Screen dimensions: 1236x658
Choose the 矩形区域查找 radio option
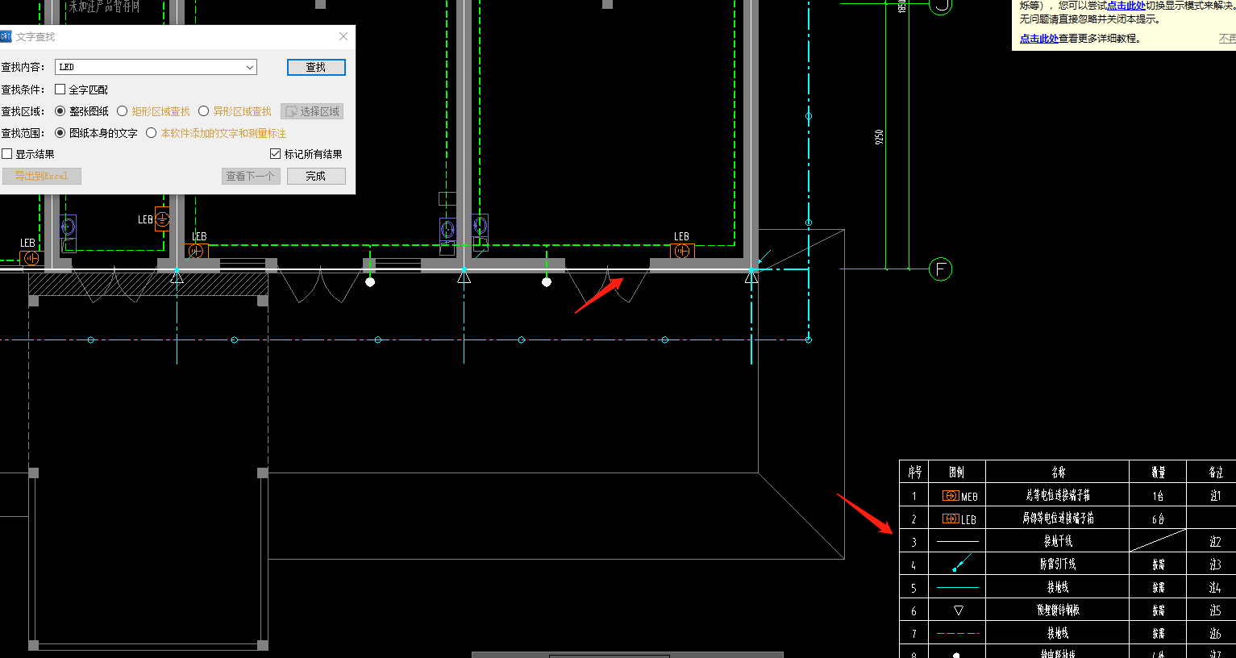(x=123, y=111)
